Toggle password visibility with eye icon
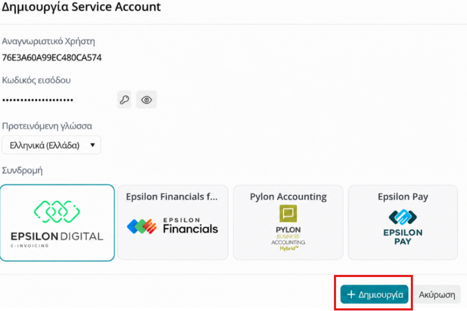 [x=146, y=100]
